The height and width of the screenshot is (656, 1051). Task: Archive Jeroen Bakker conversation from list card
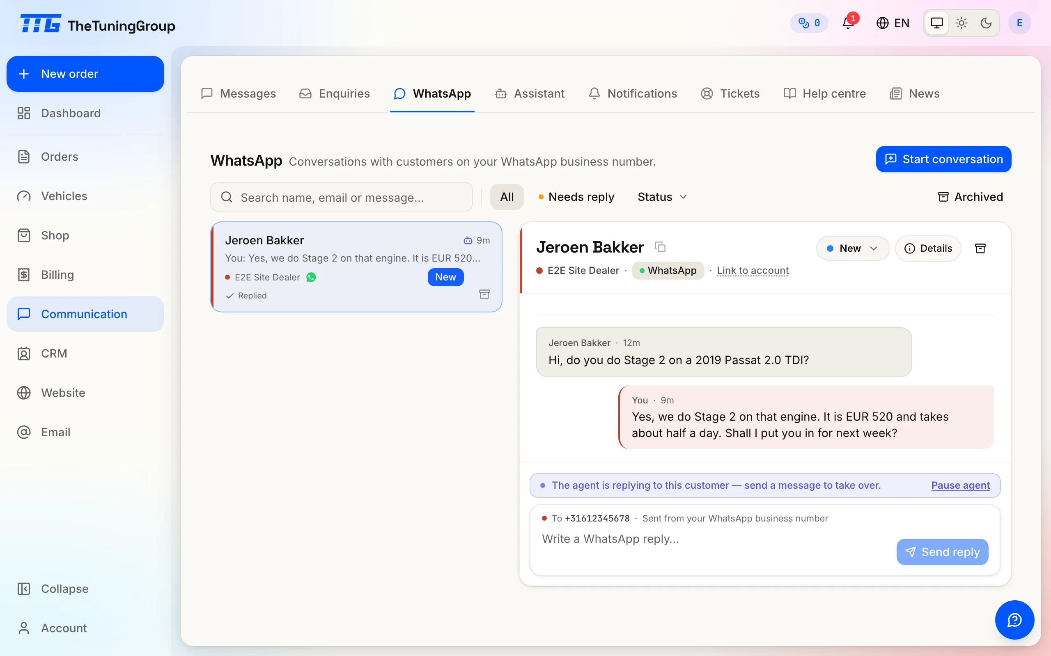tap(484, 295)
